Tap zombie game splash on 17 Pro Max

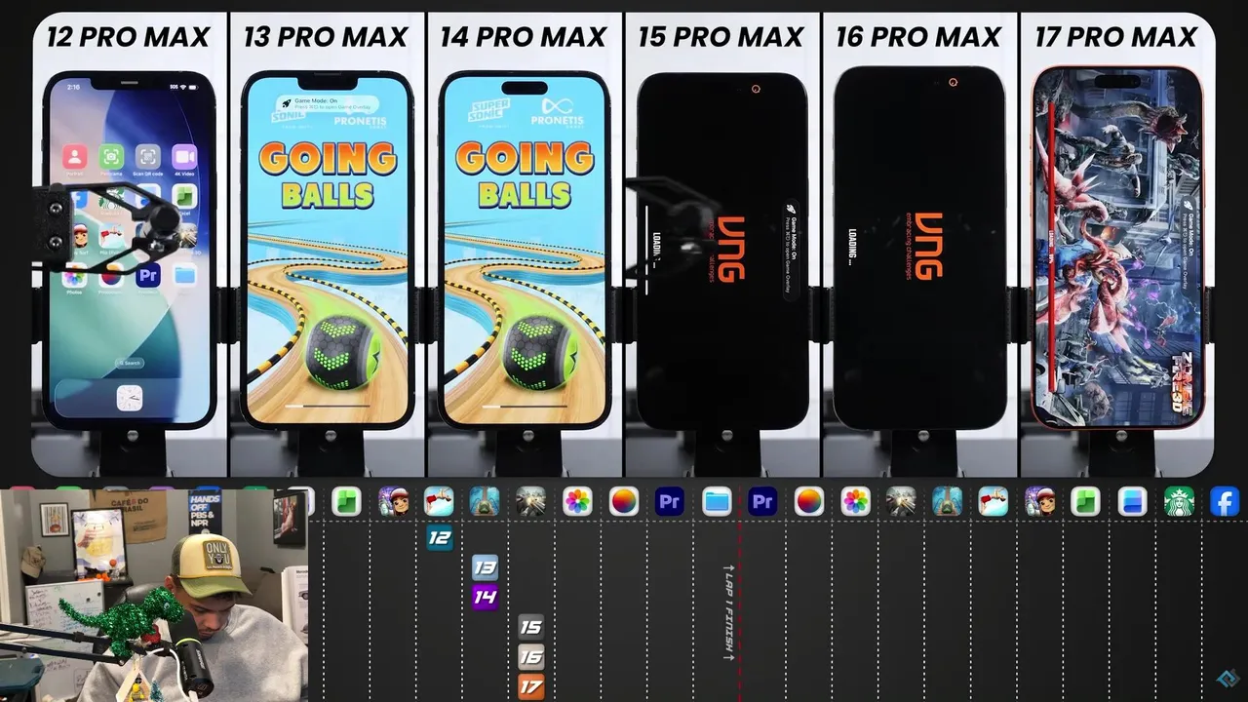click(1116, 247)
